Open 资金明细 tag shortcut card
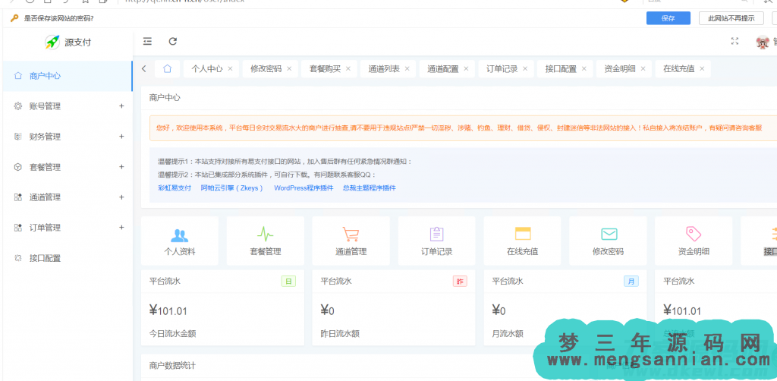The image size is (777, 381). point(694,241)
